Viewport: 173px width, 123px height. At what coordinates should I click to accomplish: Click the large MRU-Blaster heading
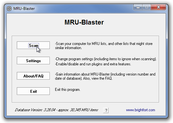(x=84, y=22)
